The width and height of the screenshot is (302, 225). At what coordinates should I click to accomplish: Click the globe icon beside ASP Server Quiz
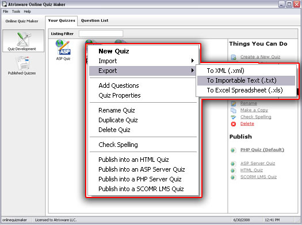233,164
